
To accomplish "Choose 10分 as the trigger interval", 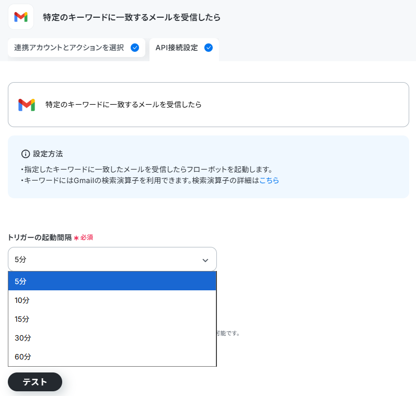I will click(112, 300).
